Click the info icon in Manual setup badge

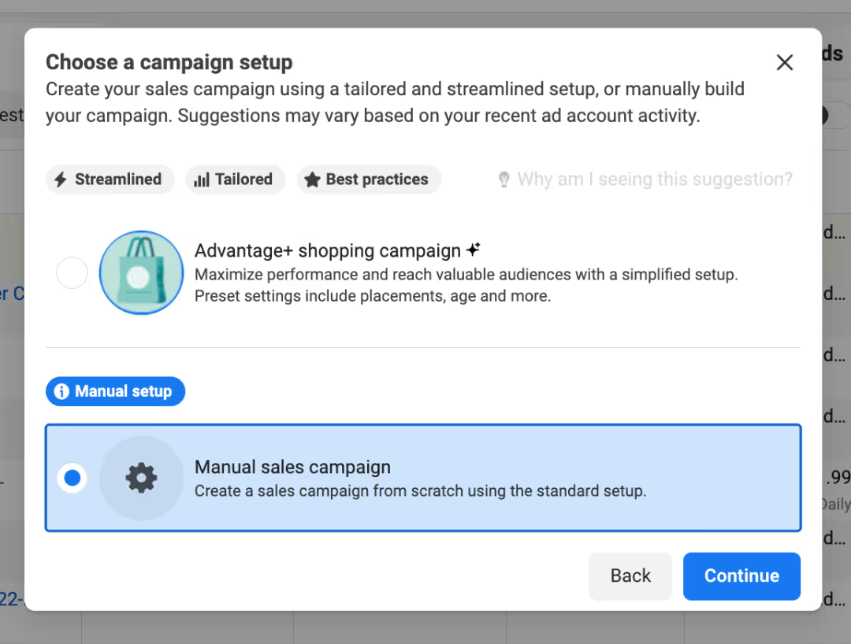[x=61, y=391]
